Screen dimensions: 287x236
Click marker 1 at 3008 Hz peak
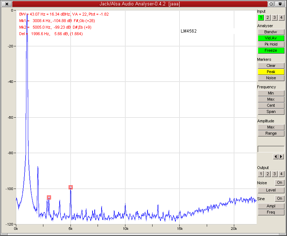pyautogui.click(x=49, y=197)
